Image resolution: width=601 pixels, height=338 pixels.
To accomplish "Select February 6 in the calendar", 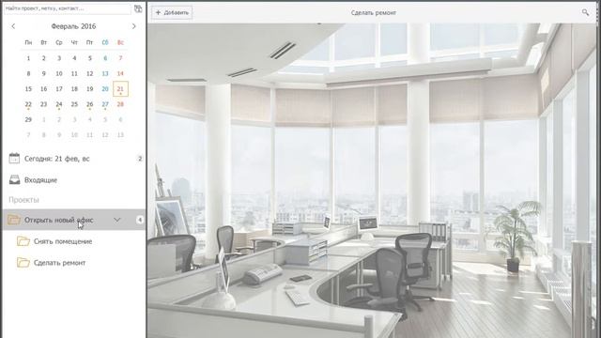I will (x=105, y=58).
